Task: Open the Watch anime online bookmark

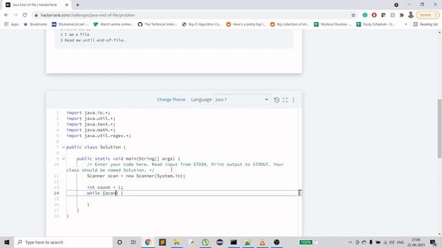Action: (113, 24)
